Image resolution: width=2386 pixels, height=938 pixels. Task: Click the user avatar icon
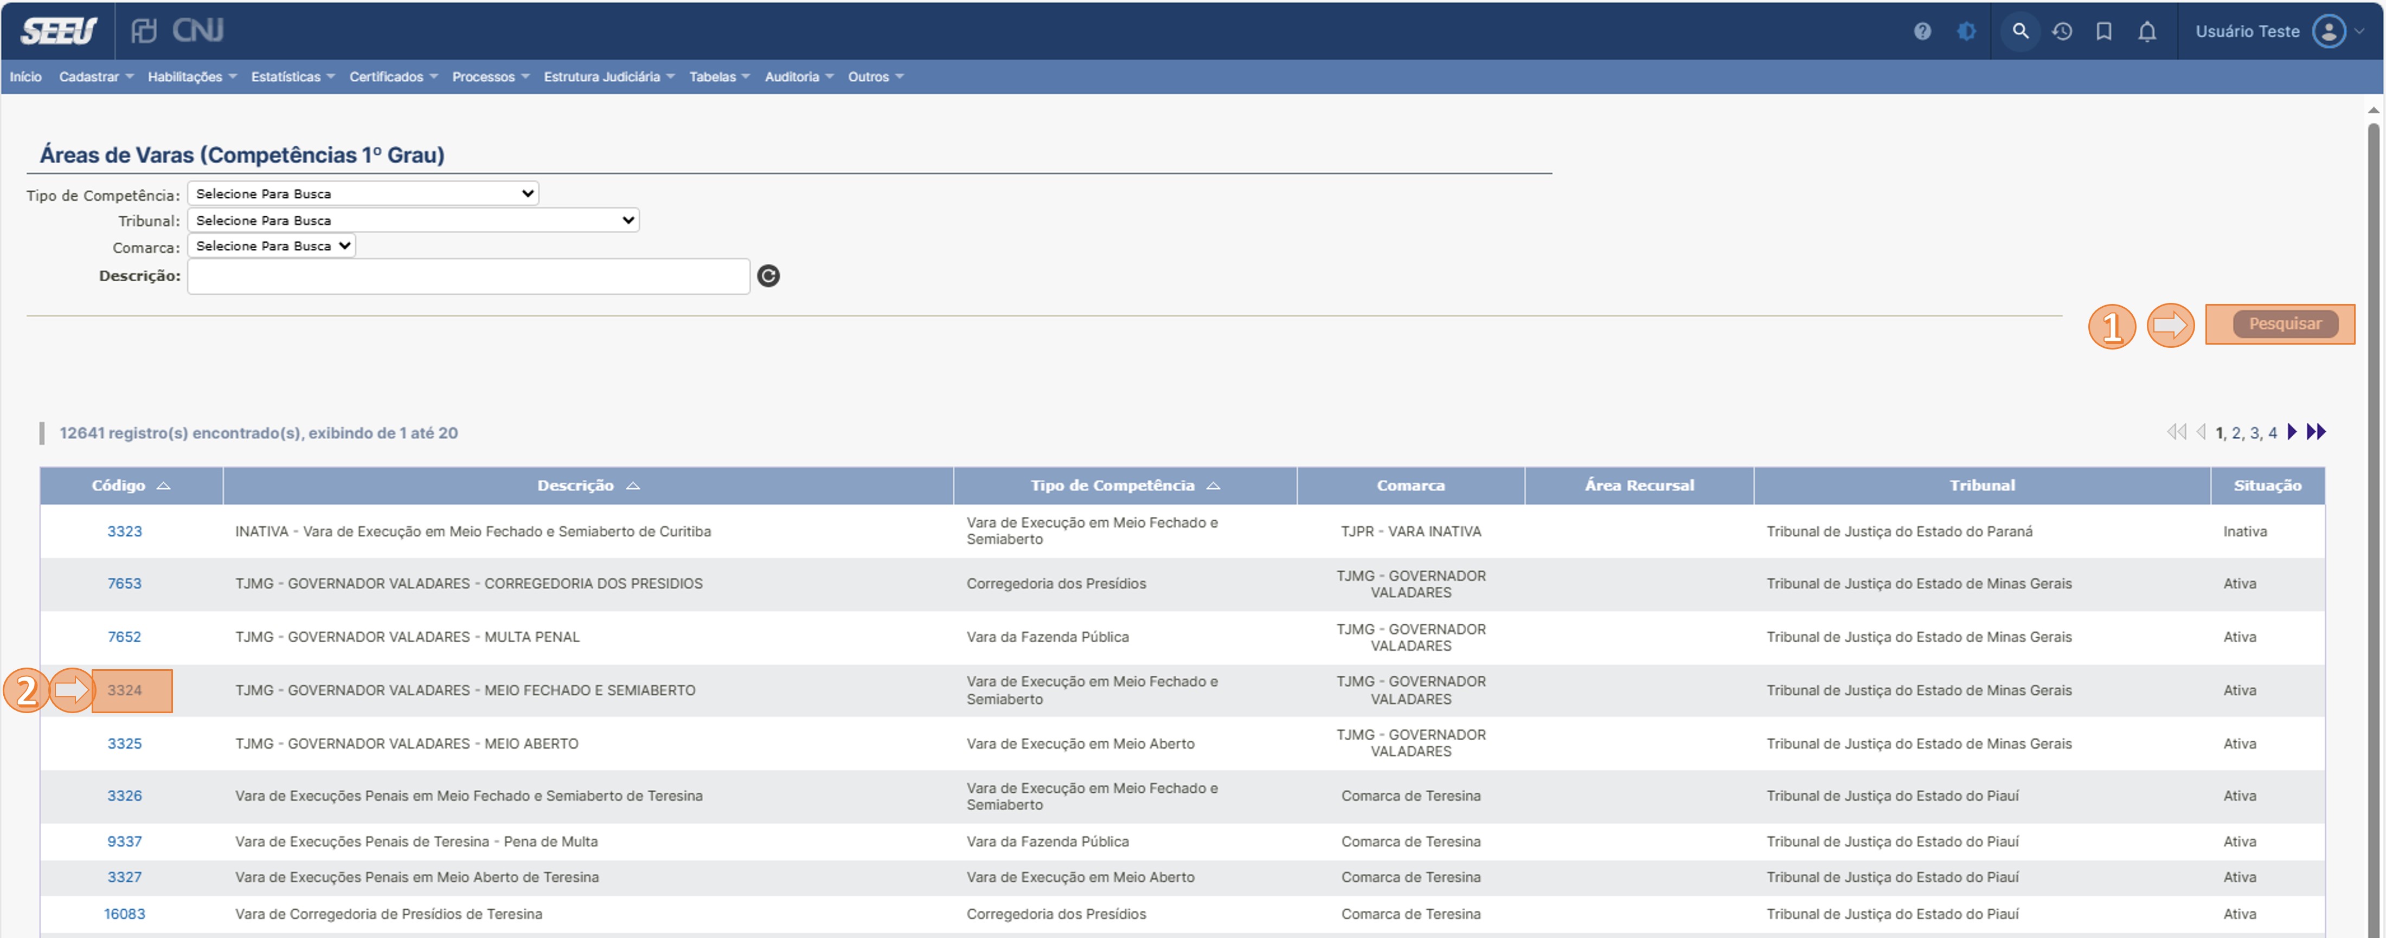(2329, 30)
